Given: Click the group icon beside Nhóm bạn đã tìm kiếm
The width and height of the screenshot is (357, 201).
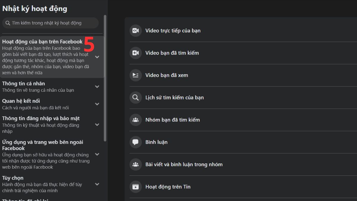Looking at the screenshot, I should 135,120.
